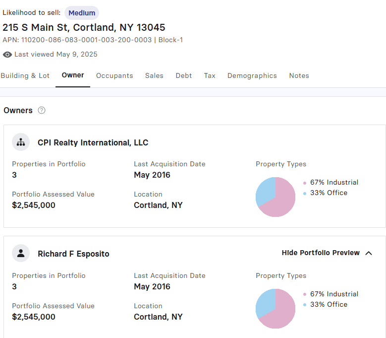Viewport: 386px width, 338px height.
Task: Select the Tax tab
Action: click(210, 76)
